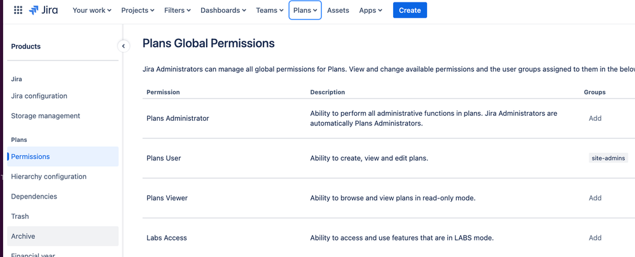Open Hierarchy configuration settings
Screen dimensions: 635x257
(x=48, y=176)
